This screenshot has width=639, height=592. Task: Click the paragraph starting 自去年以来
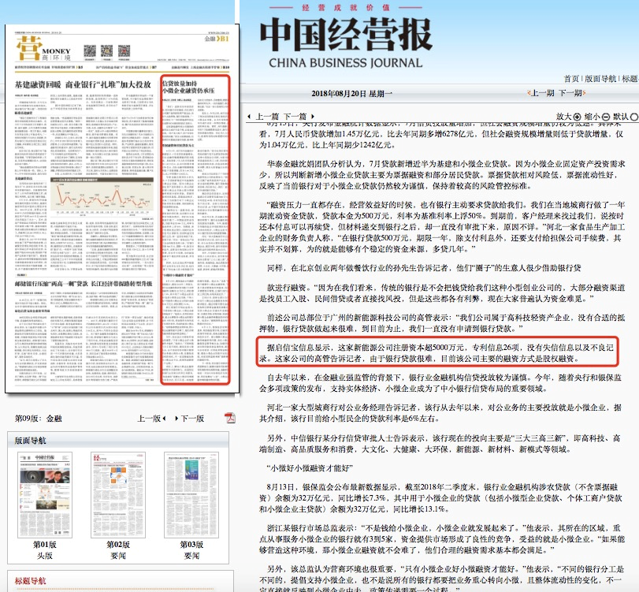[x=440, y=383]
